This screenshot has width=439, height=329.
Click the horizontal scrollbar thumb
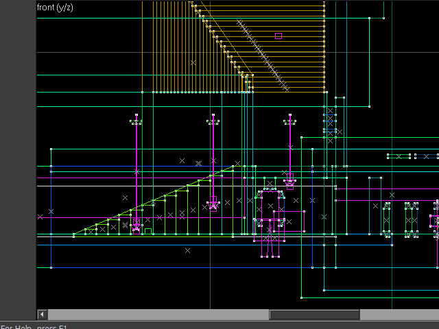click(x=314, y=315)
